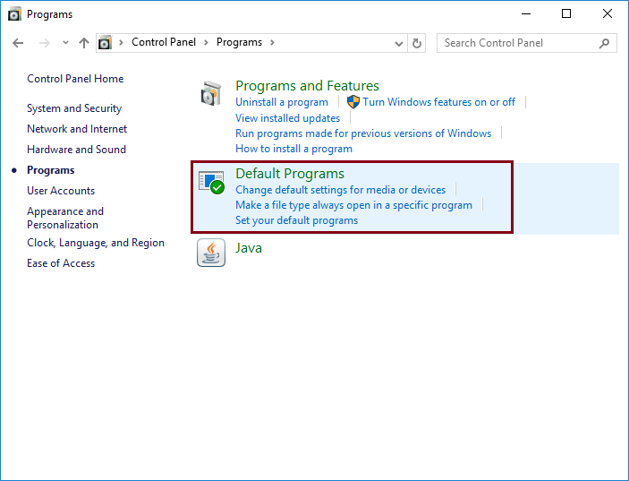Click Set your default programs link
This screenshot has width=629, height=481.
click(296, 220)
